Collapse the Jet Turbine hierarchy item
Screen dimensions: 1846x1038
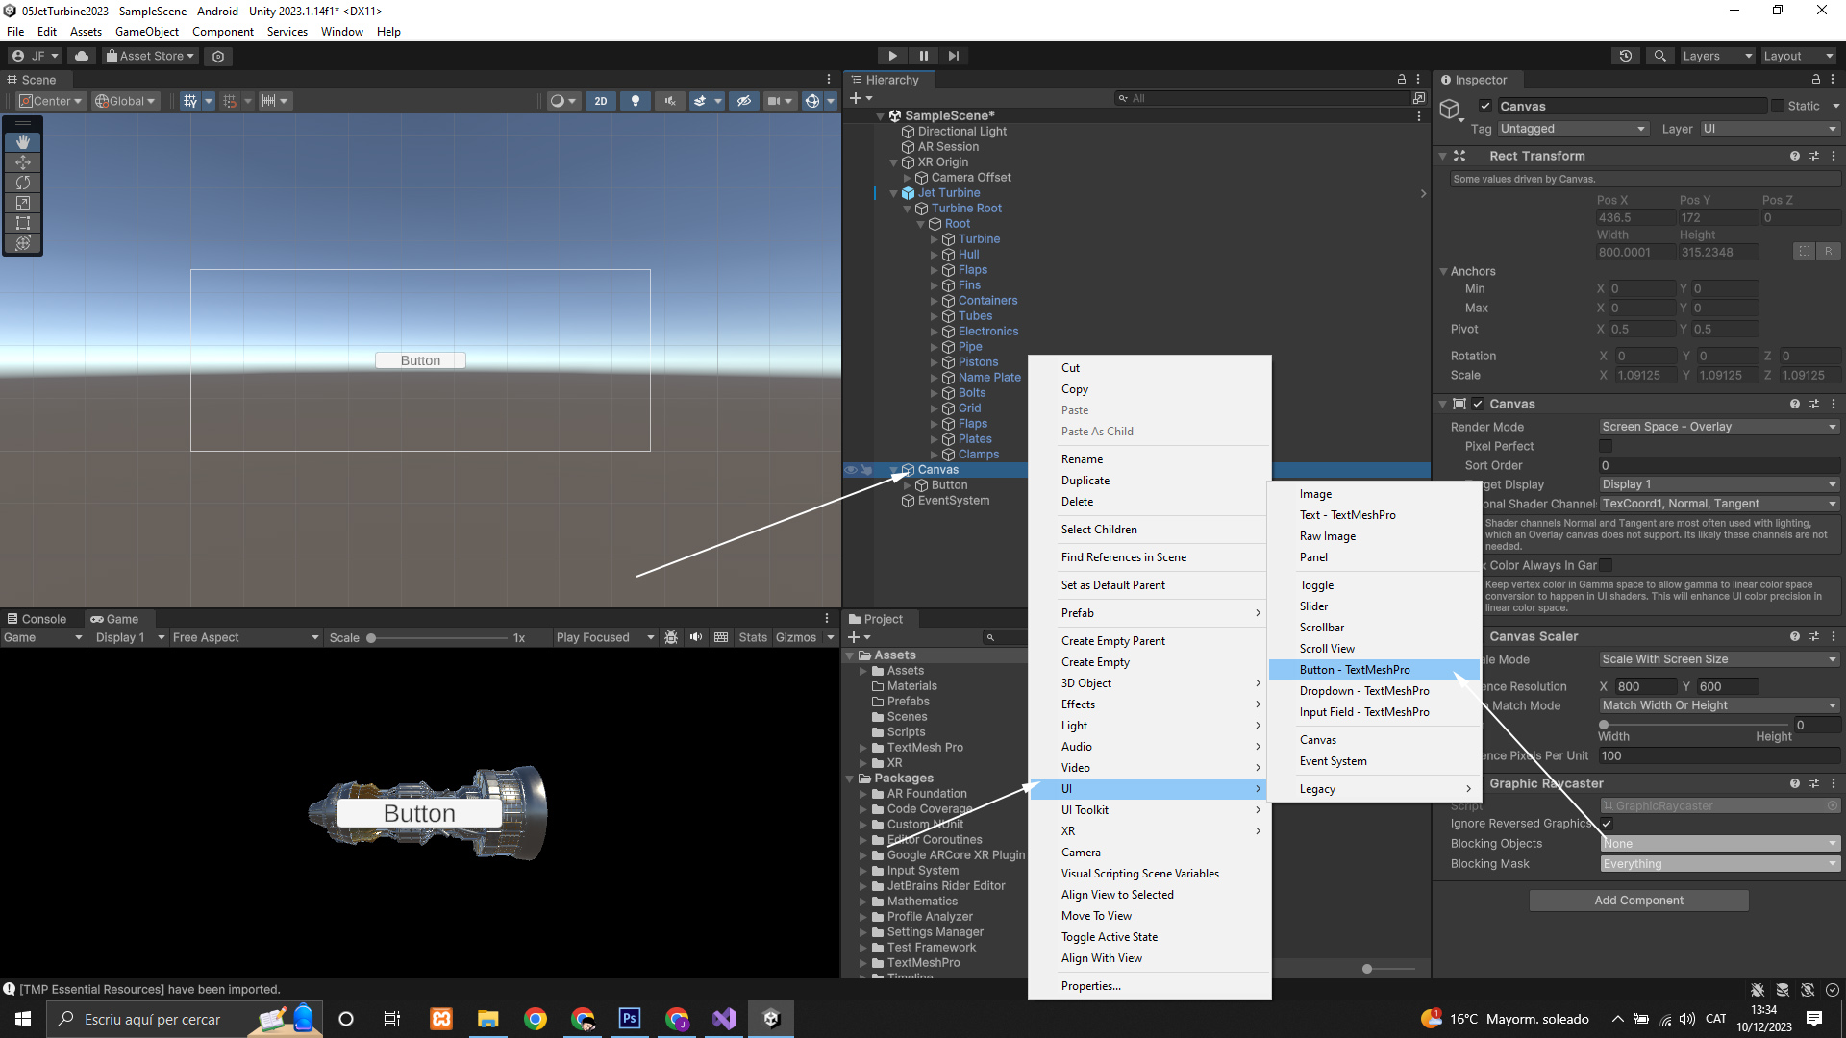(x=893, y=193)
